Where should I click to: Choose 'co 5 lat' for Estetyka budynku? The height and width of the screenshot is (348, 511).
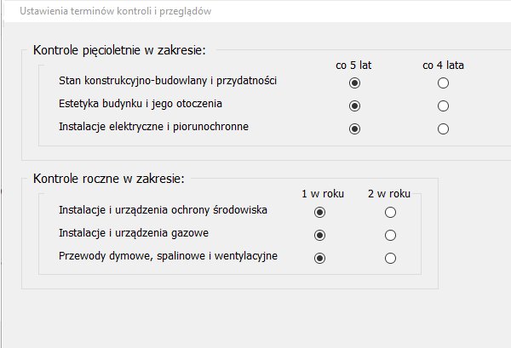[355, 106]
